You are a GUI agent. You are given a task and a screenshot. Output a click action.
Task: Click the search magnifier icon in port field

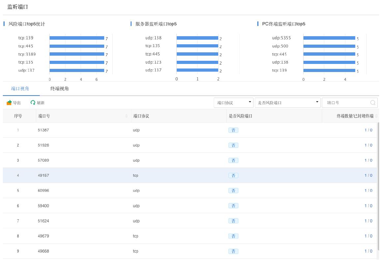pos(372,103)
